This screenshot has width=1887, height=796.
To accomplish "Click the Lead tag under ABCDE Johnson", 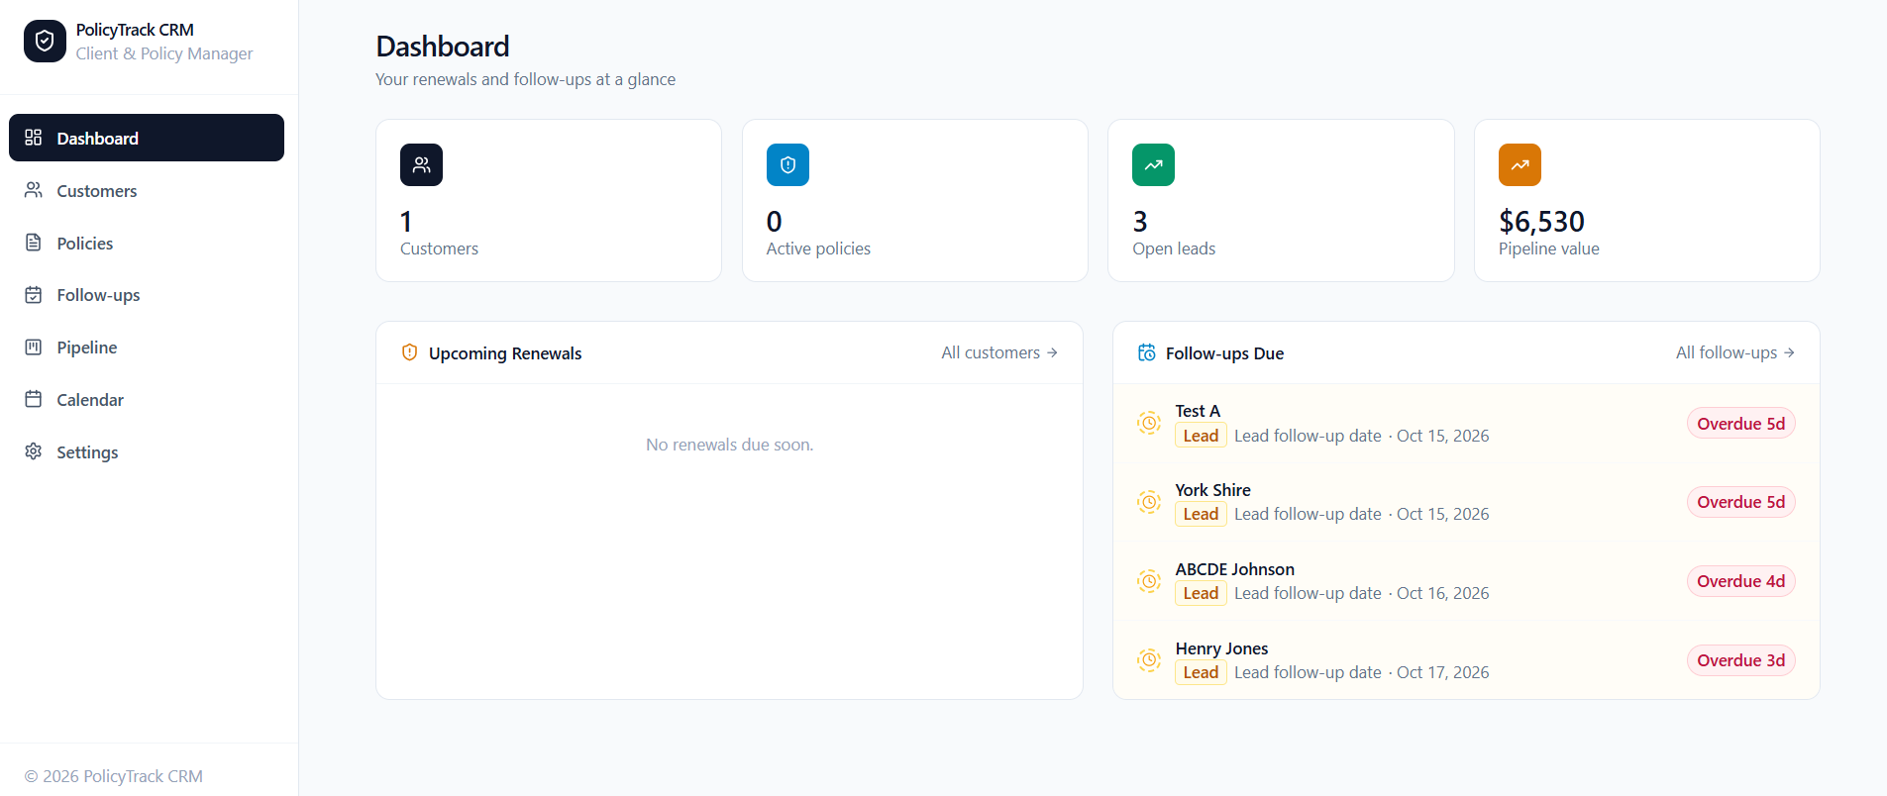I will coord(1201,593).
